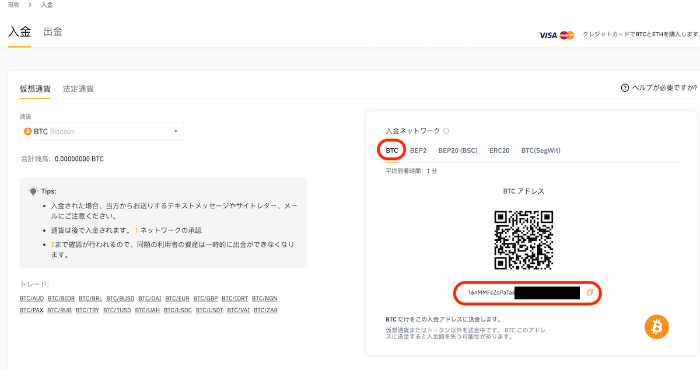The width and height of the screenshot is (700, 370).
Task: Click the ヘルプが必要ですか? help link
Action: (665, 88)
